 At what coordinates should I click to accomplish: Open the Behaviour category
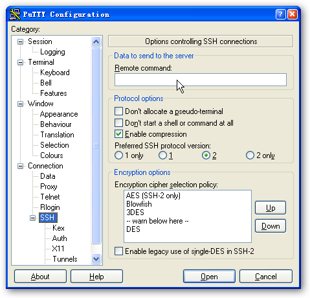56,124
